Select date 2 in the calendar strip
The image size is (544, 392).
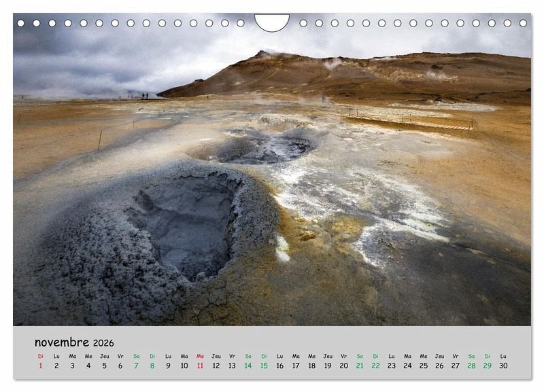[x=56, y=366]
